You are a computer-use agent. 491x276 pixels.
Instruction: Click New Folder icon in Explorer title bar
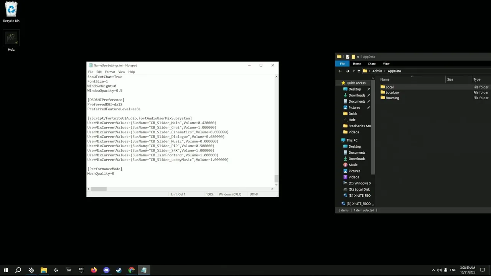tap(353, 57)
